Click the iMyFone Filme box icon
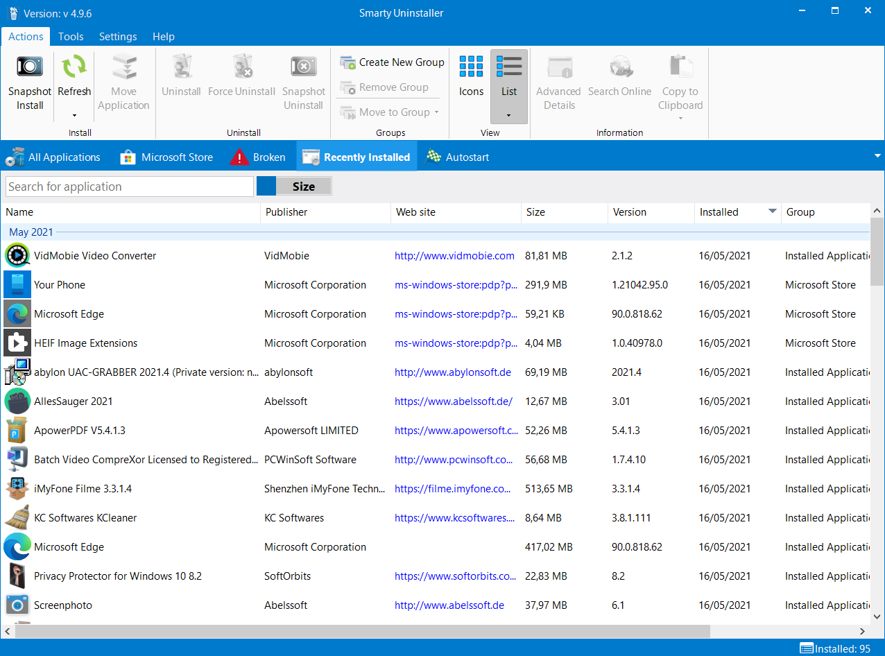Screen dimensions: 885x656 17,489
